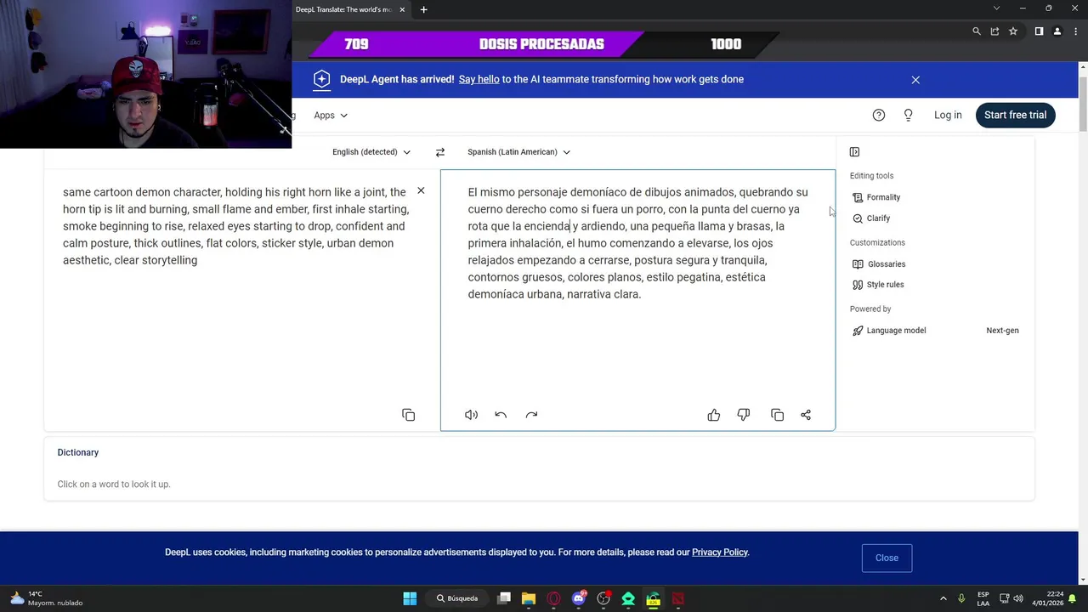The image size is (1088, 612).
Task: Clear the English source text with X
Action: pyautogui.click(x=421, y=190)
